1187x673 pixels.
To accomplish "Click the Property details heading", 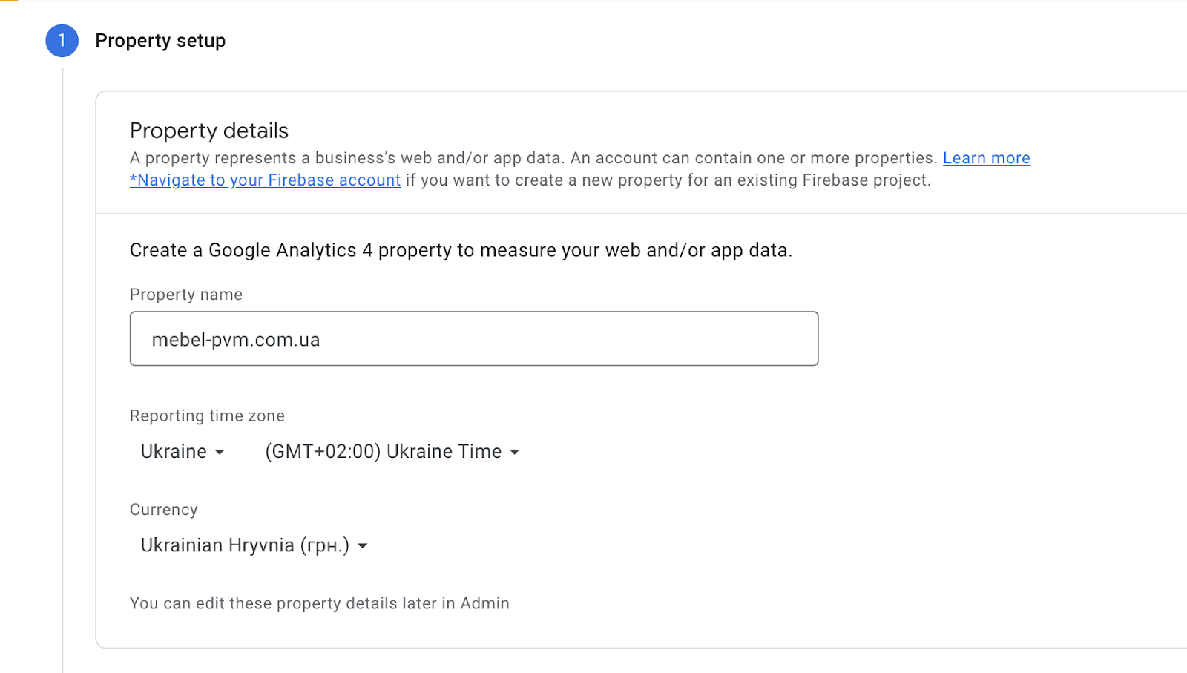I will tap(209, 131).
